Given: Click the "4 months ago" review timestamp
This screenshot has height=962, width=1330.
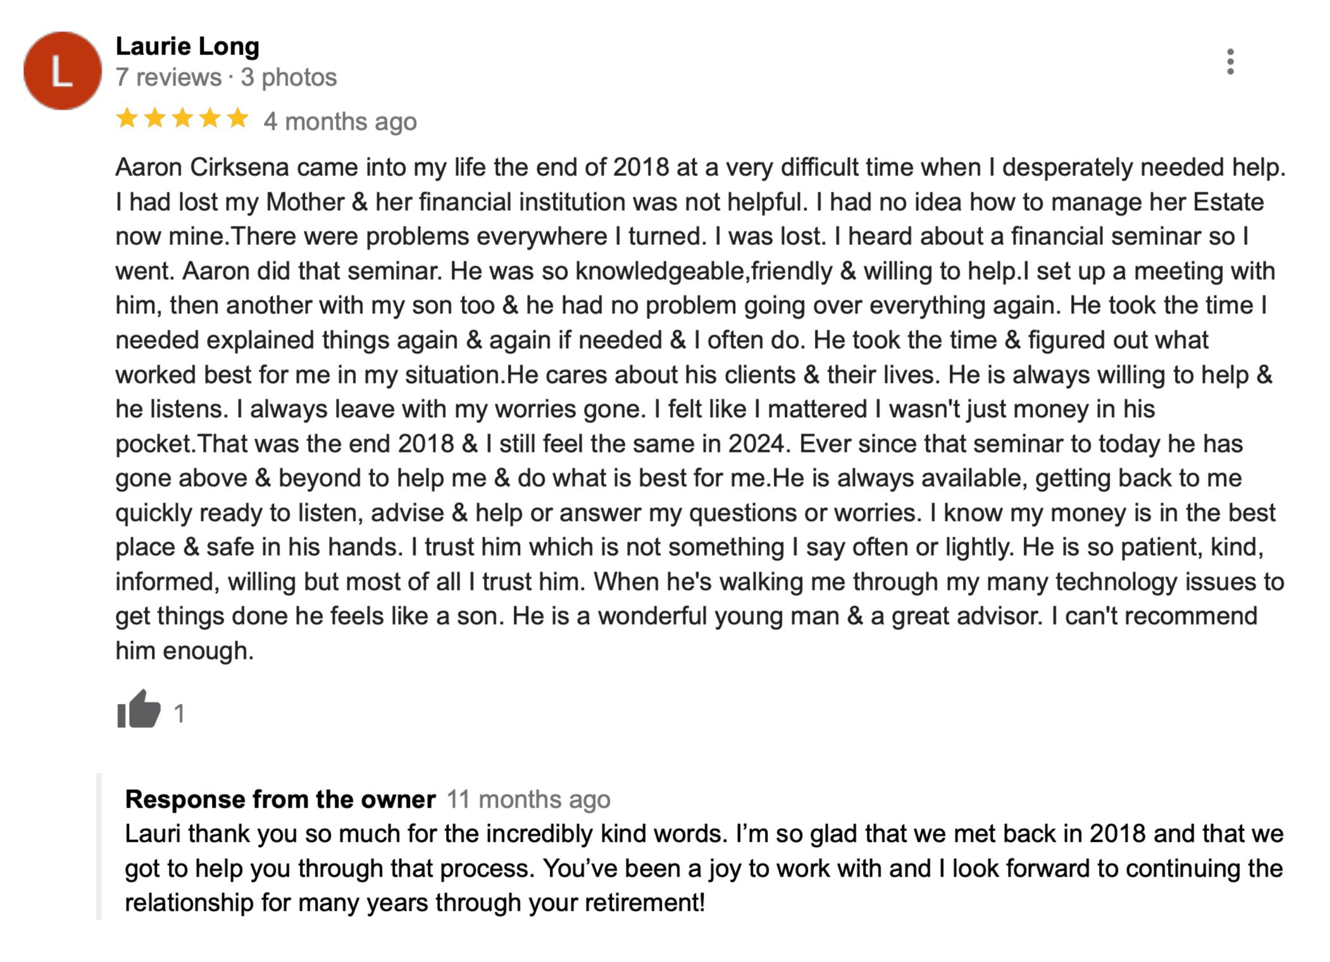Looking at the screenshot, I should [340, 122].
